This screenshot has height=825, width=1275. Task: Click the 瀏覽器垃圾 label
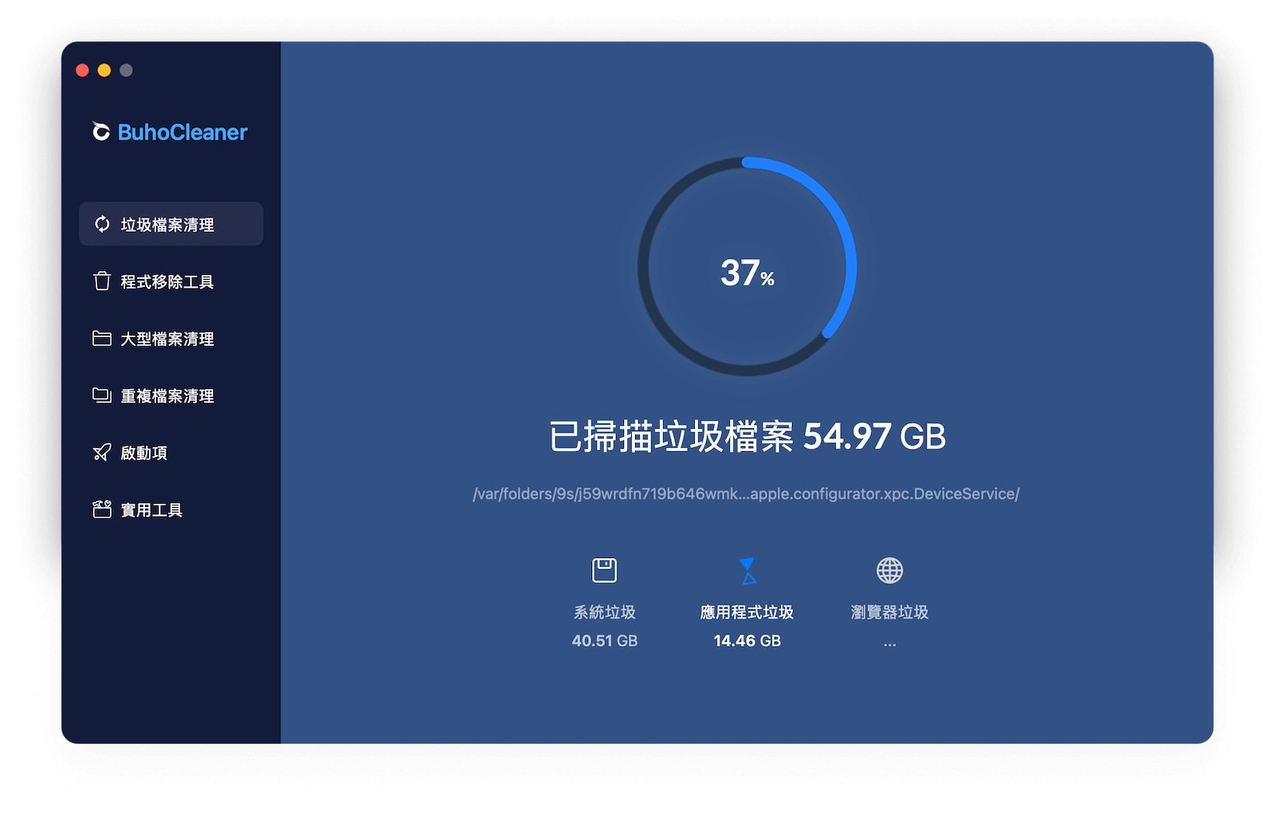click(x=890, y=612)
